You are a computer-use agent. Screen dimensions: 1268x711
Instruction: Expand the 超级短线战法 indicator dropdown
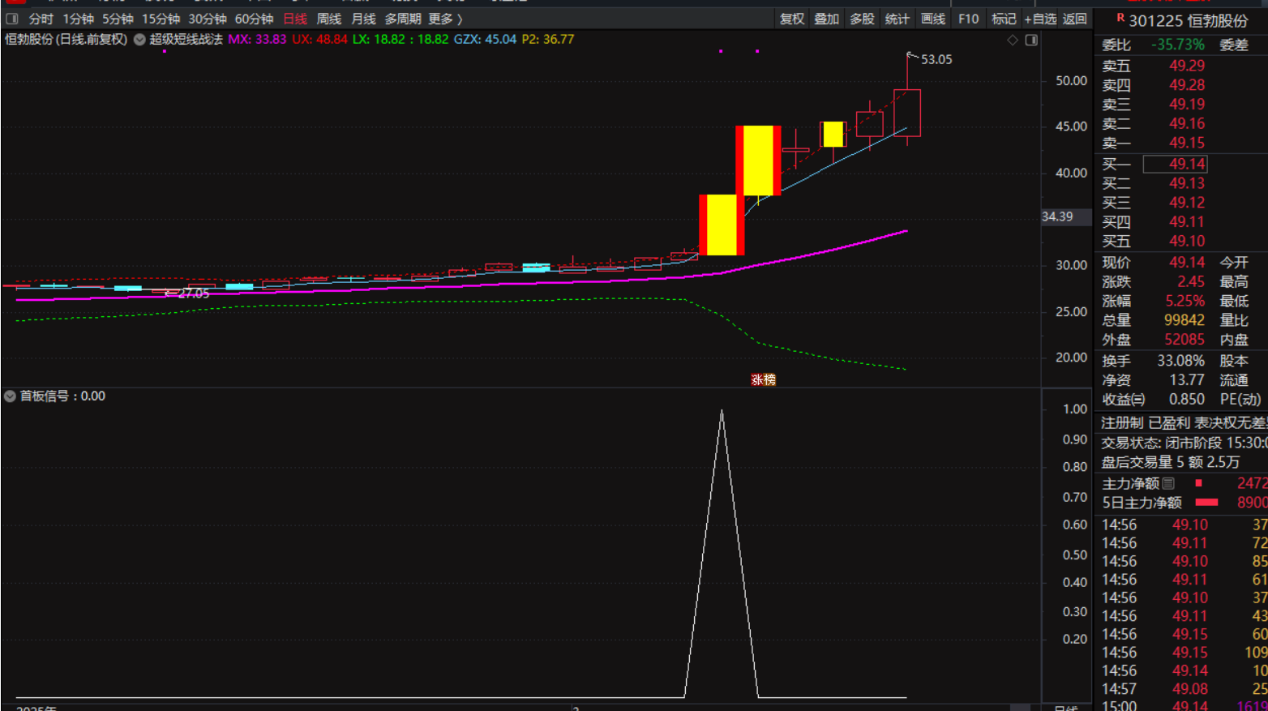[x=139, y=39]
